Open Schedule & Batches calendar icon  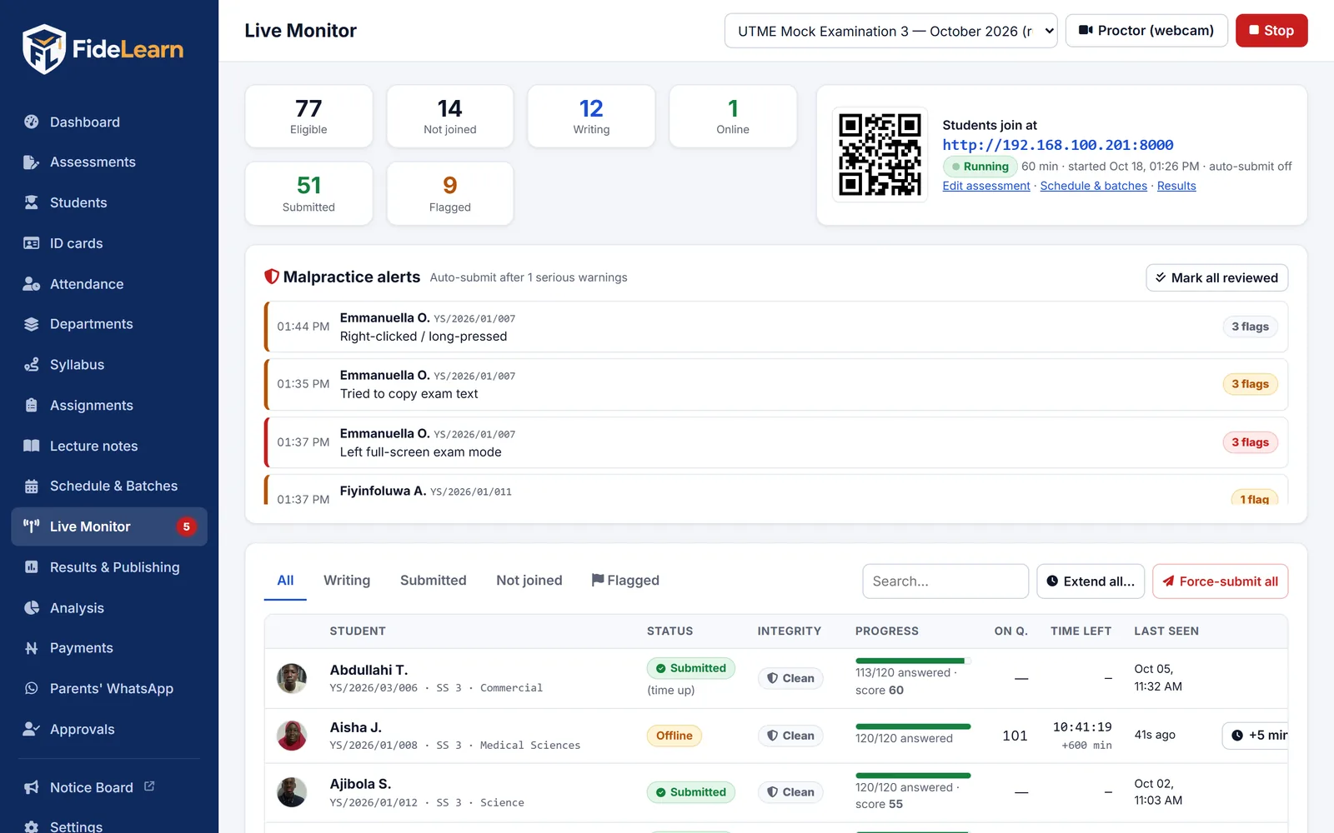pyautogui.click(x=32, y=486)
